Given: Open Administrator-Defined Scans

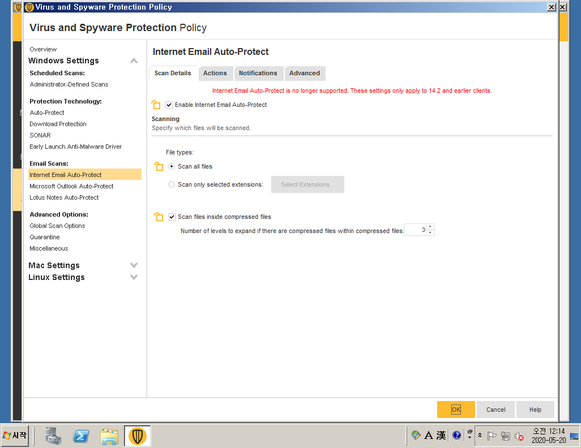Looking at the screenshot, I should [x=69, y=84].
